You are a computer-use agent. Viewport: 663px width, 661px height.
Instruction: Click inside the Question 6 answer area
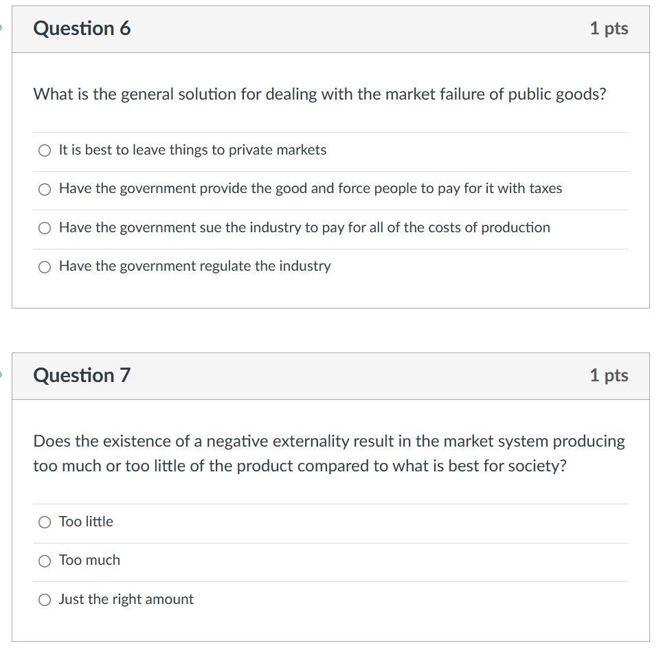pyautogui.click(x=332, y=206)
